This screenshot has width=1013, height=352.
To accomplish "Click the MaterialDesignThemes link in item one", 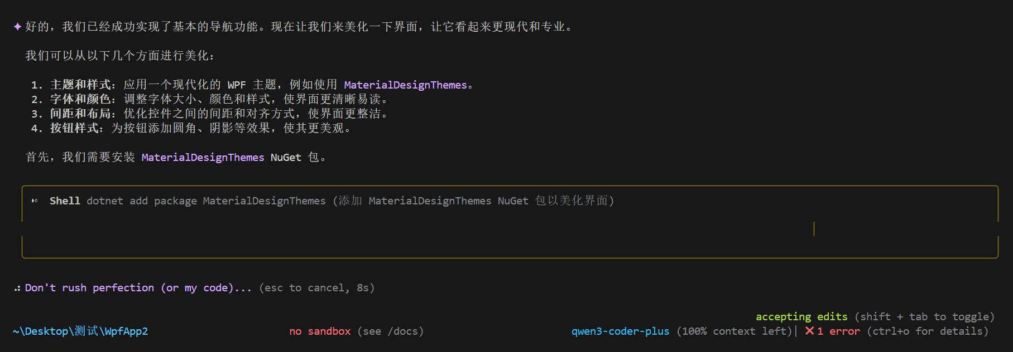I will coord(405,85).
